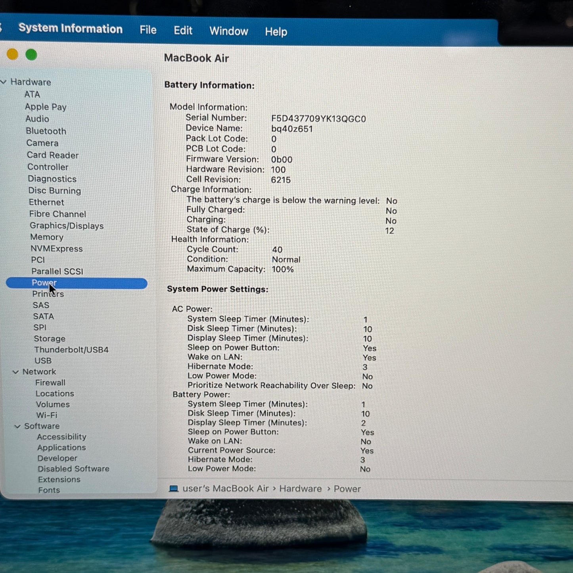Select Ethernet in the Hardware list

click(46, 202)
